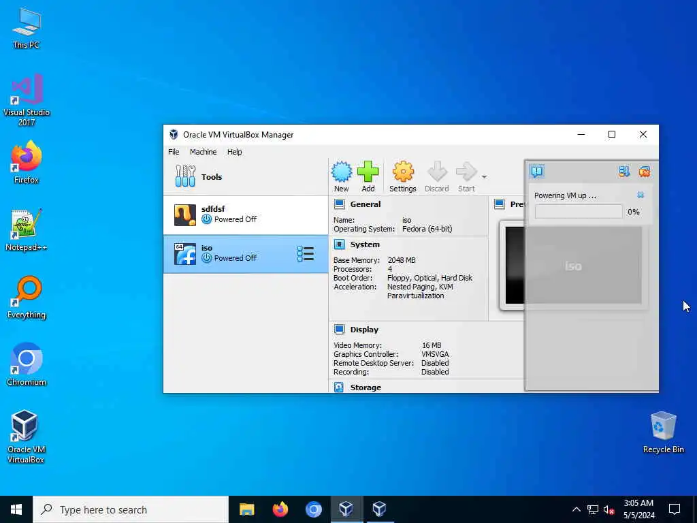The width and height of the screenshot is (697, 523).
Task: Click the System section header
Action: [365, 244]
